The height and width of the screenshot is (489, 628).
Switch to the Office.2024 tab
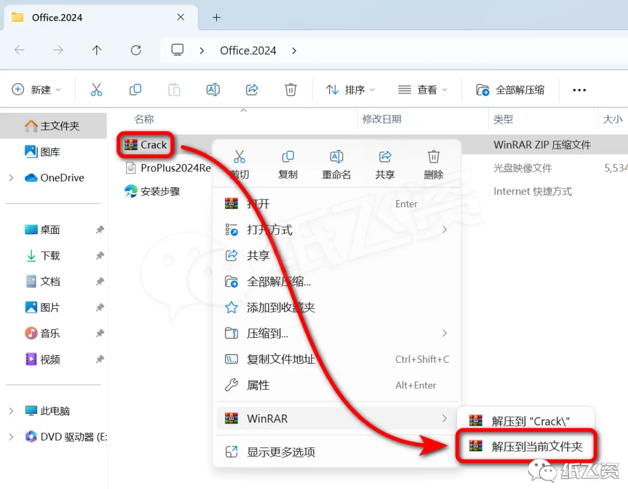(x=100, y=17)
